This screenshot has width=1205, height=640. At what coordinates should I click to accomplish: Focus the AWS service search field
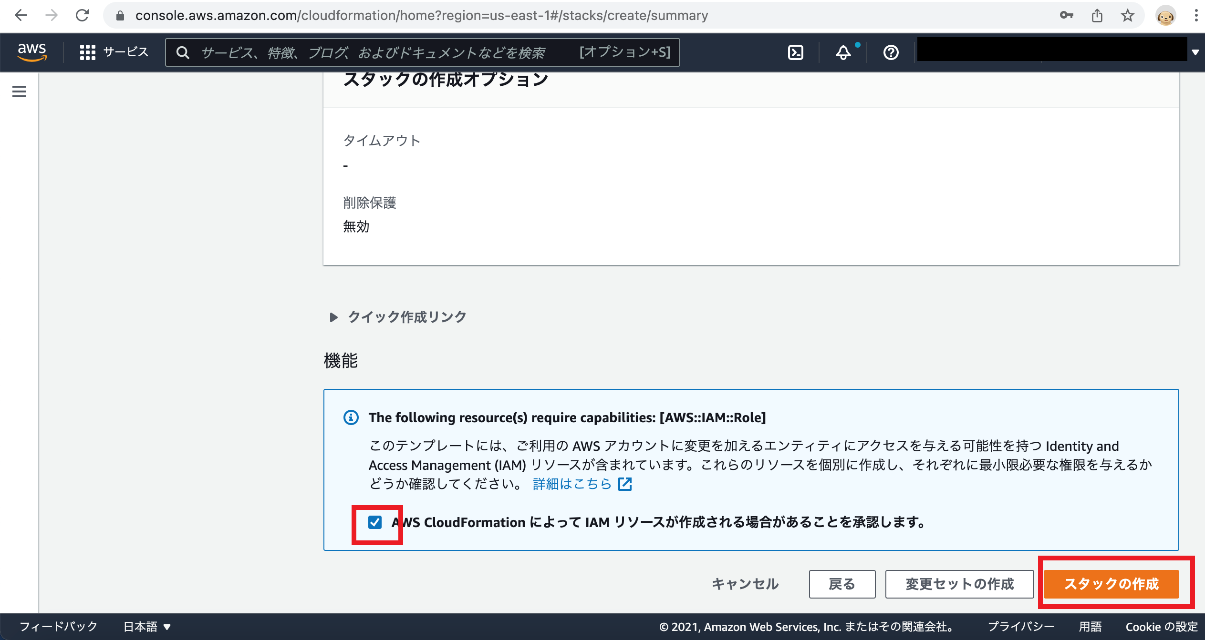coord(422,52)
